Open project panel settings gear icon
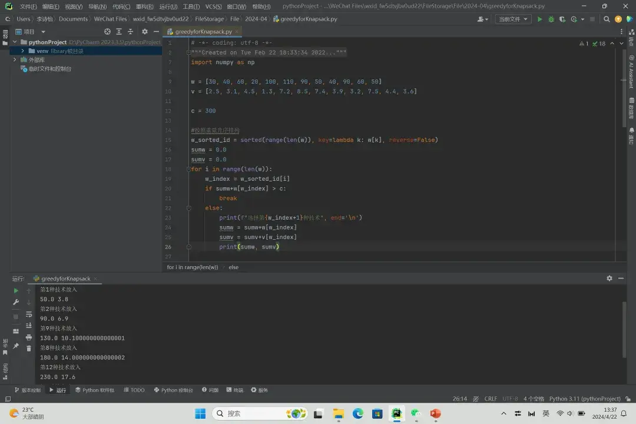Screen dimensions: 636x424 pos(145,32)
